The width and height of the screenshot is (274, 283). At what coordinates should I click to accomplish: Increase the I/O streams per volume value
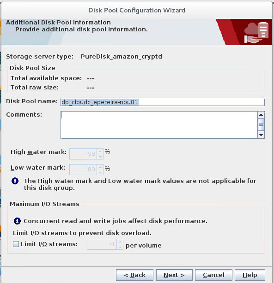click(120, 242)
